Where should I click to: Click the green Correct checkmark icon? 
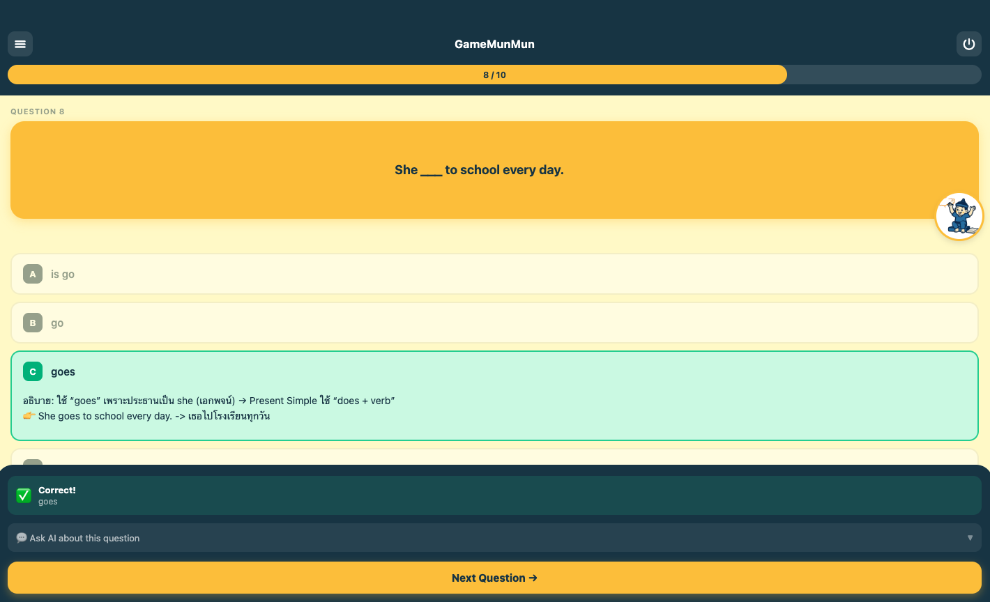[x=24, y=495]
